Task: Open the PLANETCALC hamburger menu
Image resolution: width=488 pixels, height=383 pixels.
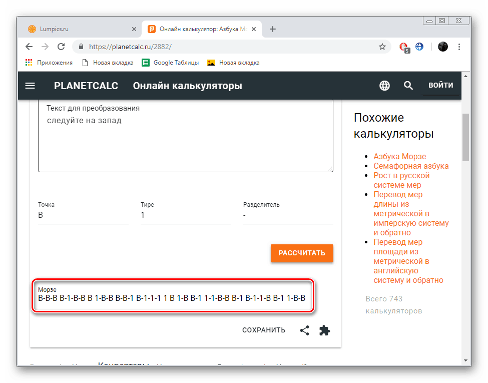Action: point(30,86)
